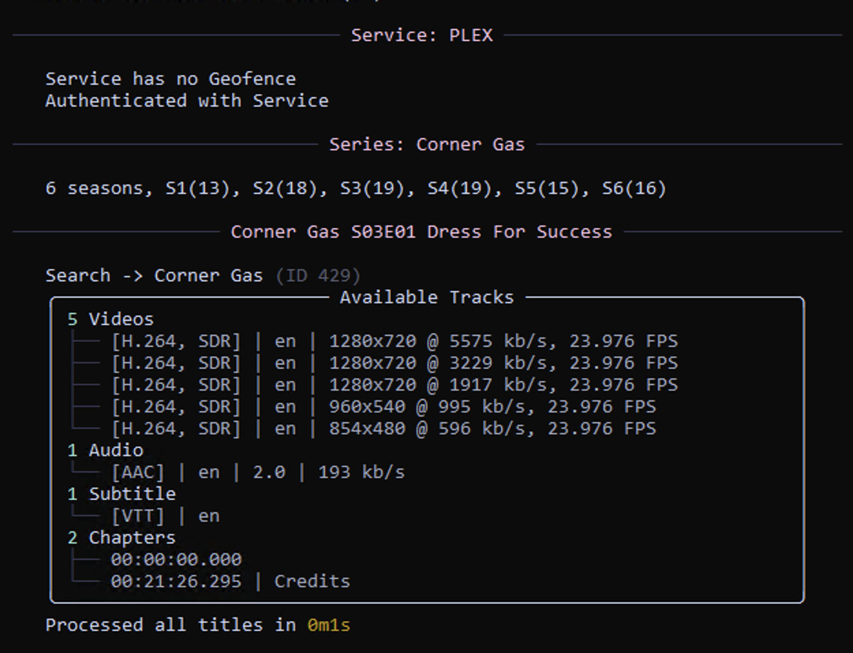Click the 00:21:26.295 Credits chapter entry
Screen dimensions: 853x653
point(231,582)
